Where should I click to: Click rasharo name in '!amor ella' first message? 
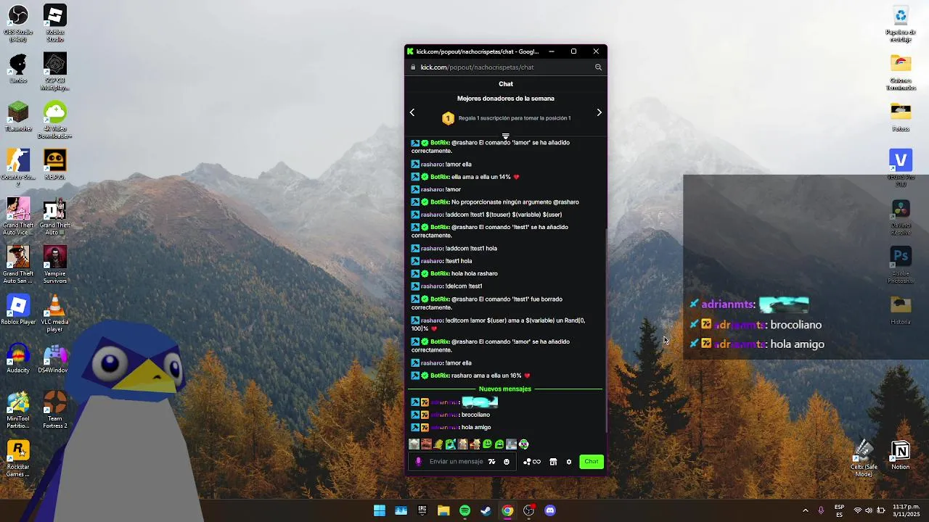432,165
